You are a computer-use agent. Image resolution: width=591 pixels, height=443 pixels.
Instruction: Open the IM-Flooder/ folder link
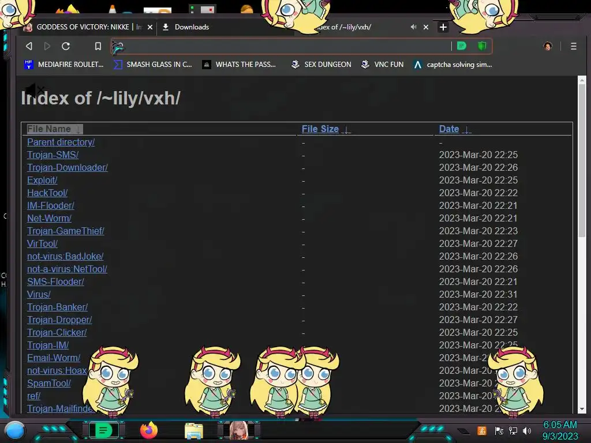coord(51,206)
